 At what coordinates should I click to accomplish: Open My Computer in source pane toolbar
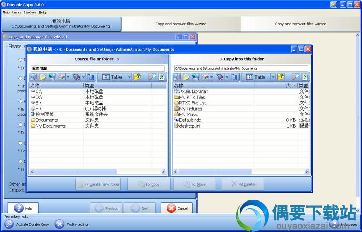coord(34,77)
